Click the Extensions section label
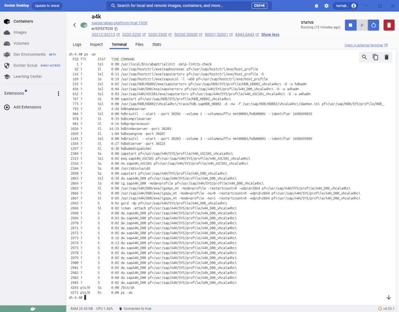The image size is (399, 312). [14, 93]
